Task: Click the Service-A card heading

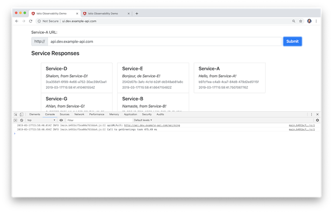Action: tap(209, 69)
